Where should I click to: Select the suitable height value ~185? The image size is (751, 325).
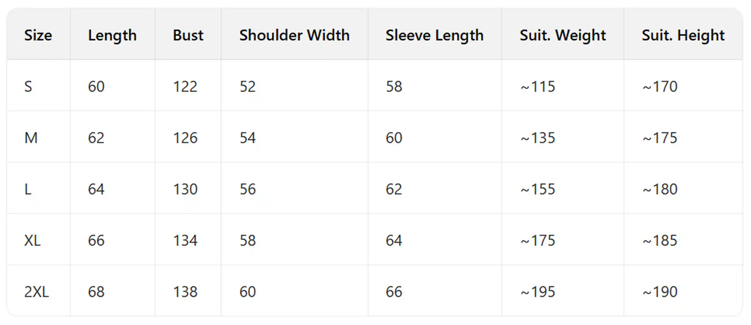(x=660, y=240)
